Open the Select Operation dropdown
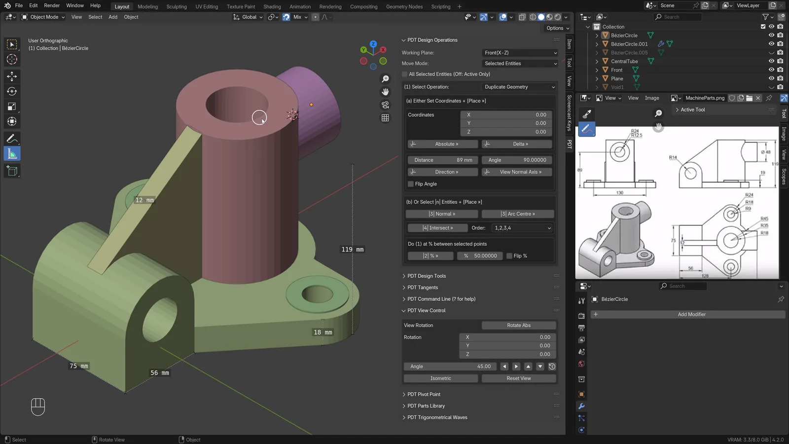The height and width of the screenshot is (444, 789). click(519, 87)
